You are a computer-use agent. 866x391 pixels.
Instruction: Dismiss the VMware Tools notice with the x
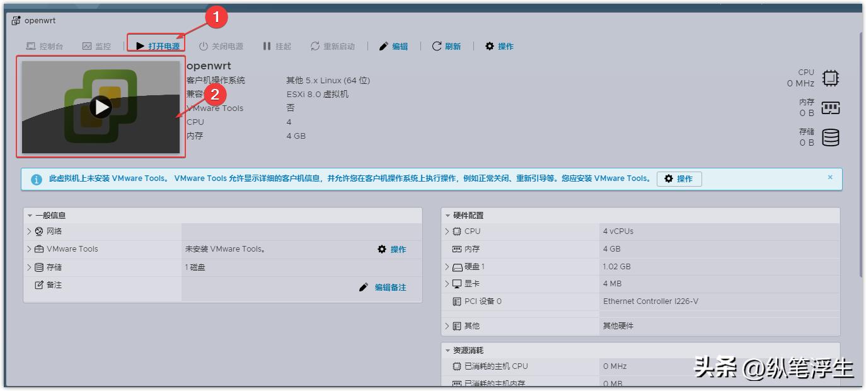(x=831, y=177)
